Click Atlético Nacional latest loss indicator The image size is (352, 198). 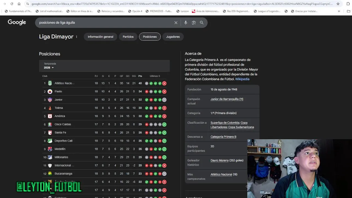point(164,83)
